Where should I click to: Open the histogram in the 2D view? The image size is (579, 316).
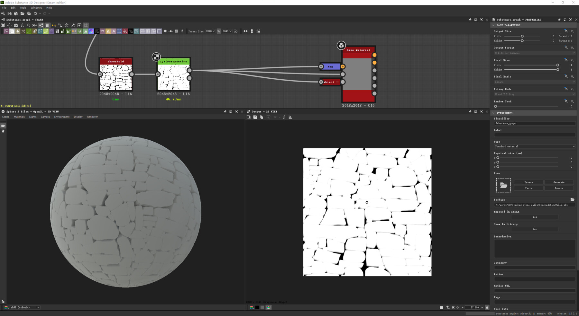pos(290,117)
